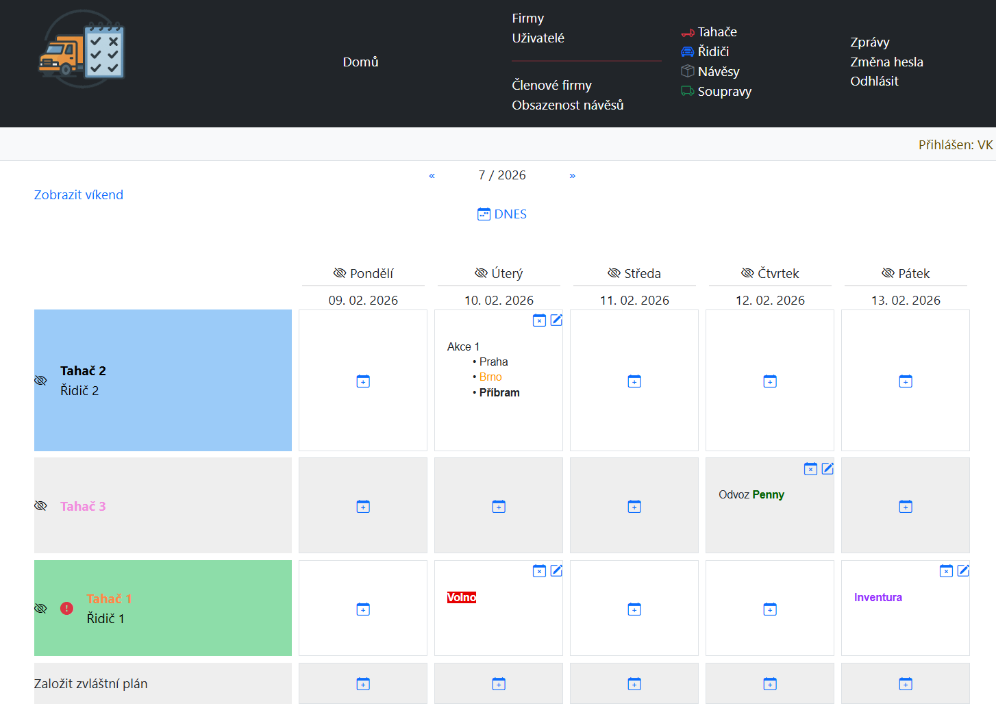
Task: Open the Inventura plan entry
Action: pyautogui.click(x=877, y=598)
